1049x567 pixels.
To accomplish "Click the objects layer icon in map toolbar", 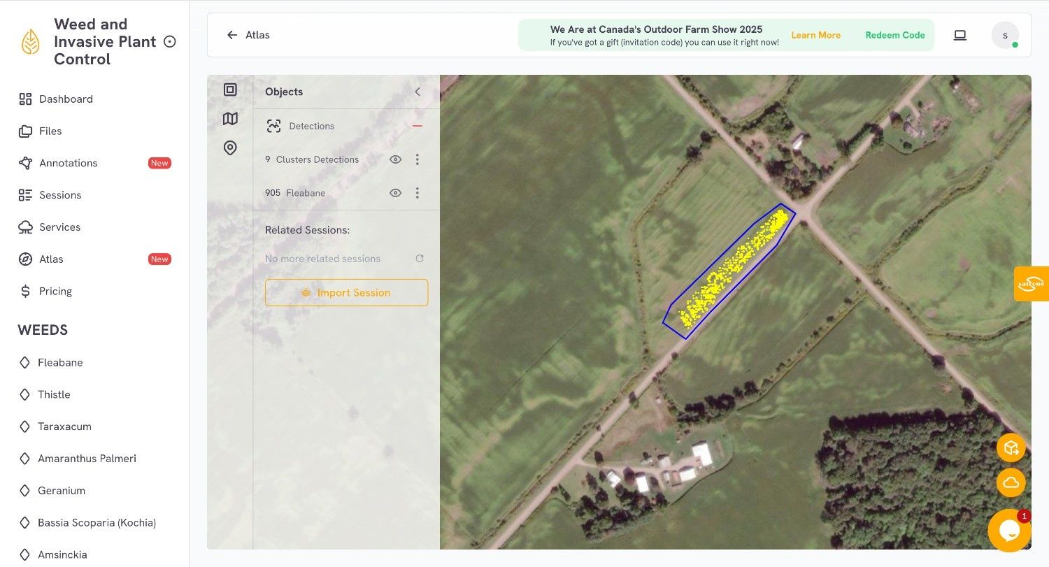I will 230,89.
